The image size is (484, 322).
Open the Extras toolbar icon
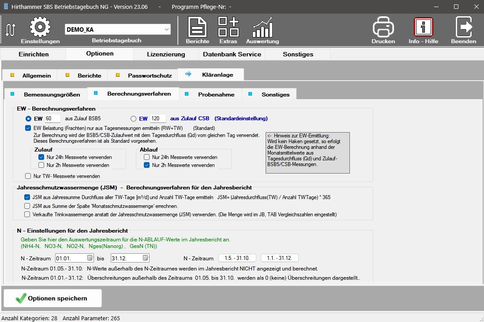coord(228,27)
